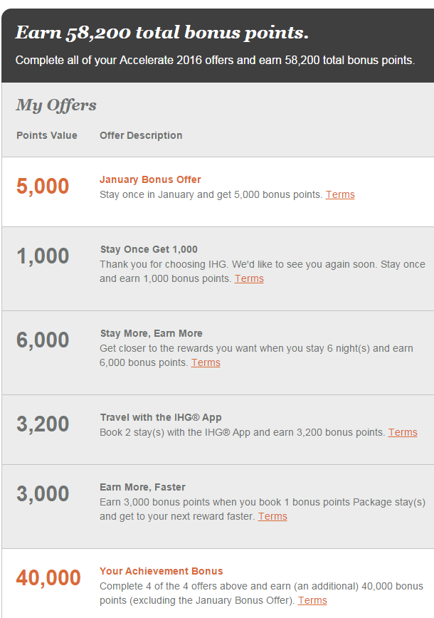Click the Stay More, Earn More heading
This screenshot has height=618, width=434.
[x=152, y=333]
